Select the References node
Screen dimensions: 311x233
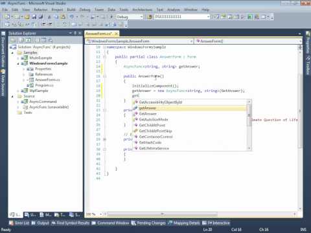click(x=44, y=74)
